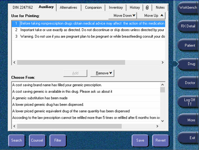
Task: Click Move Down button with arrow
Action: [122, 16]
